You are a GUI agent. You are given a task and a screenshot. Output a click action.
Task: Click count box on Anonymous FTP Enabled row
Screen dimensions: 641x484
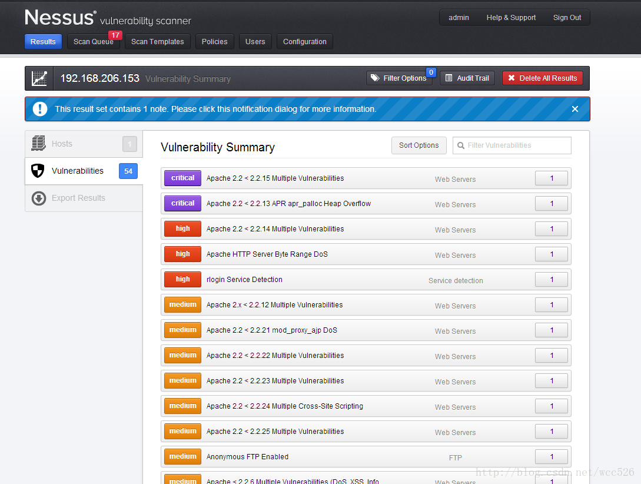552,457
